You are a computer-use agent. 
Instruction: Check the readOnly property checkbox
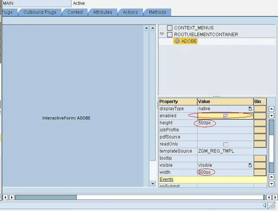pos(226,144)
